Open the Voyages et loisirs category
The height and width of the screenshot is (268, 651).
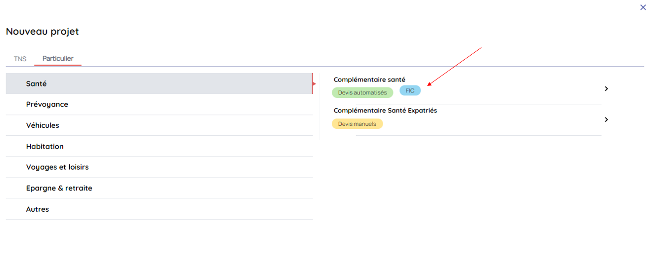pos(57,167)
